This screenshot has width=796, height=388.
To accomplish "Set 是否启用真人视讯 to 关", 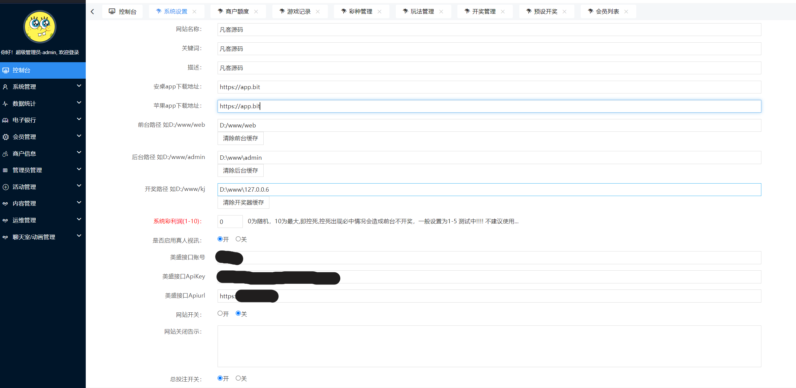I will click(238, 239).
